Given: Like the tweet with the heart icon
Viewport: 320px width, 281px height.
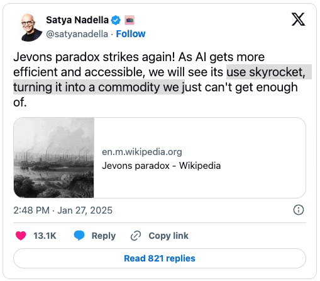Looking at the screenshot, I should [21, 236].
